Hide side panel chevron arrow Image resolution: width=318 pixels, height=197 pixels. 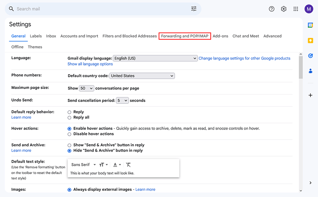(x=310, y=182)
